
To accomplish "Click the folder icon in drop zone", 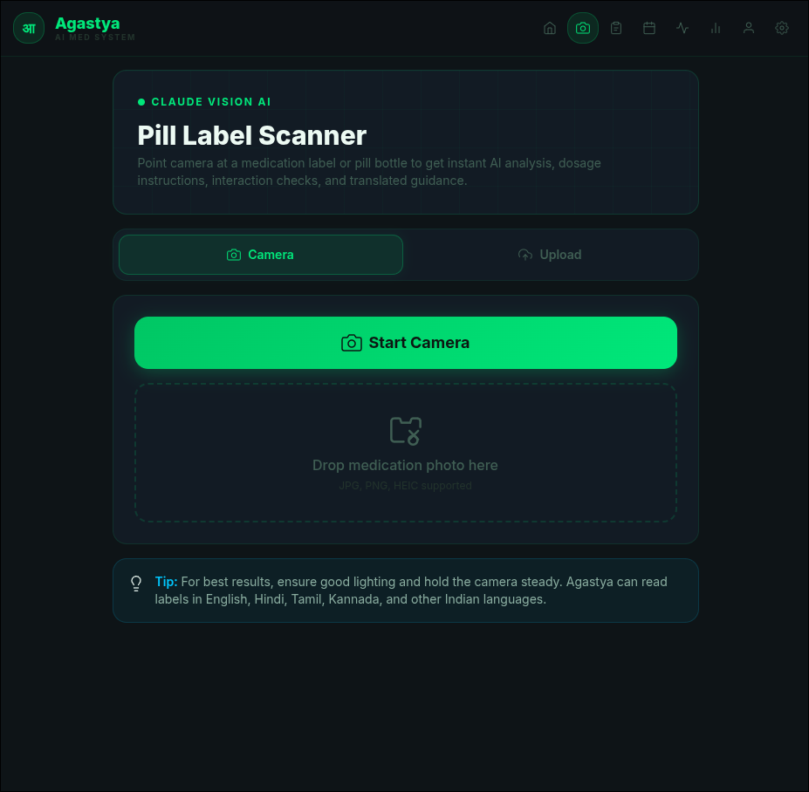I will coord(406,431).
